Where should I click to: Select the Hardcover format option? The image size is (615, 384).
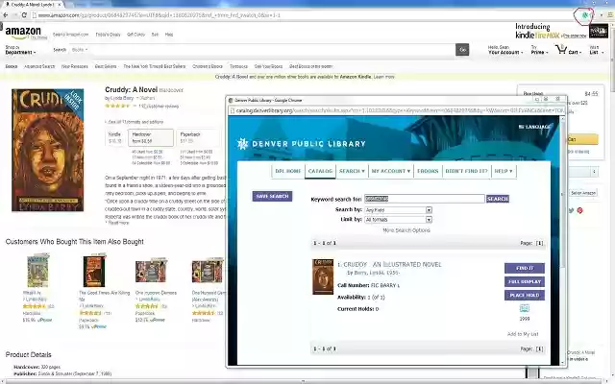tap(151, 137)
